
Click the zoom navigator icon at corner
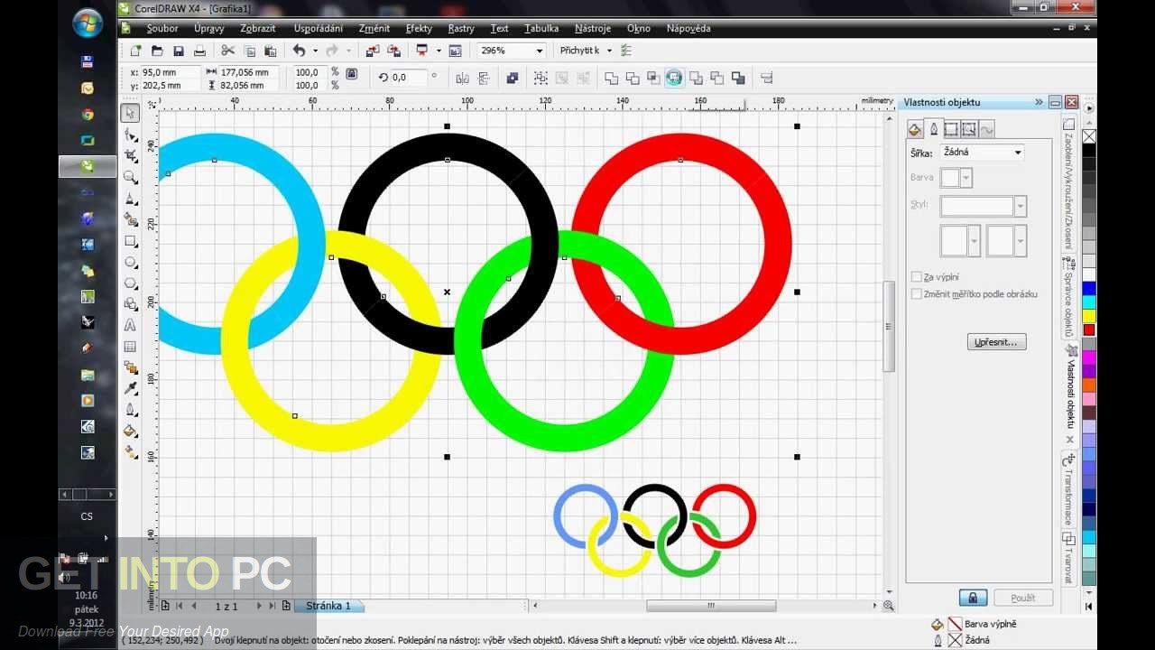click(889, 606)
